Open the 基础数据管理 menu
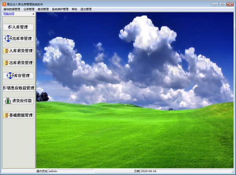 coord(12,9)
